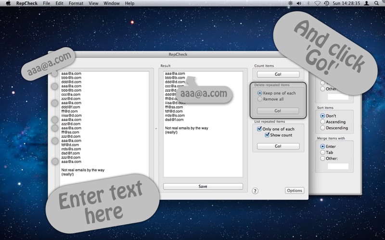
Task: Click the question mark help button
Action: [x=255, y=191]
